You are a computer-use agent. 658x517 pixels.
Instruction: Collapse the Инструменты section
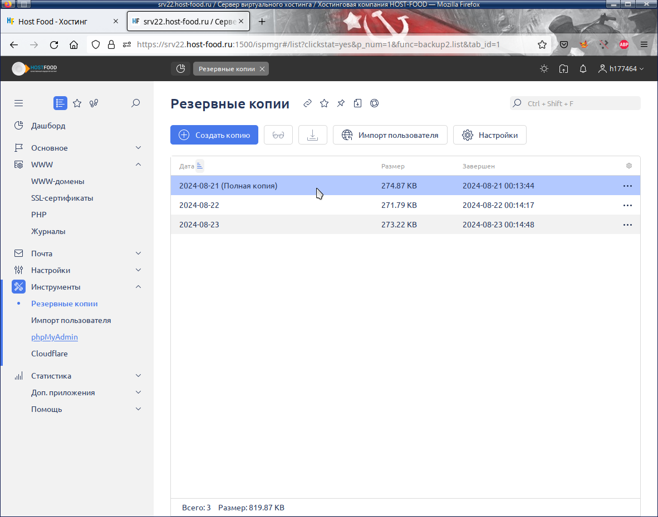[x=78, y=287]
